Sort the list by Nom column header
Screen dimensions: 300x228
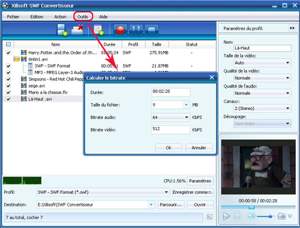coord(56,44)
